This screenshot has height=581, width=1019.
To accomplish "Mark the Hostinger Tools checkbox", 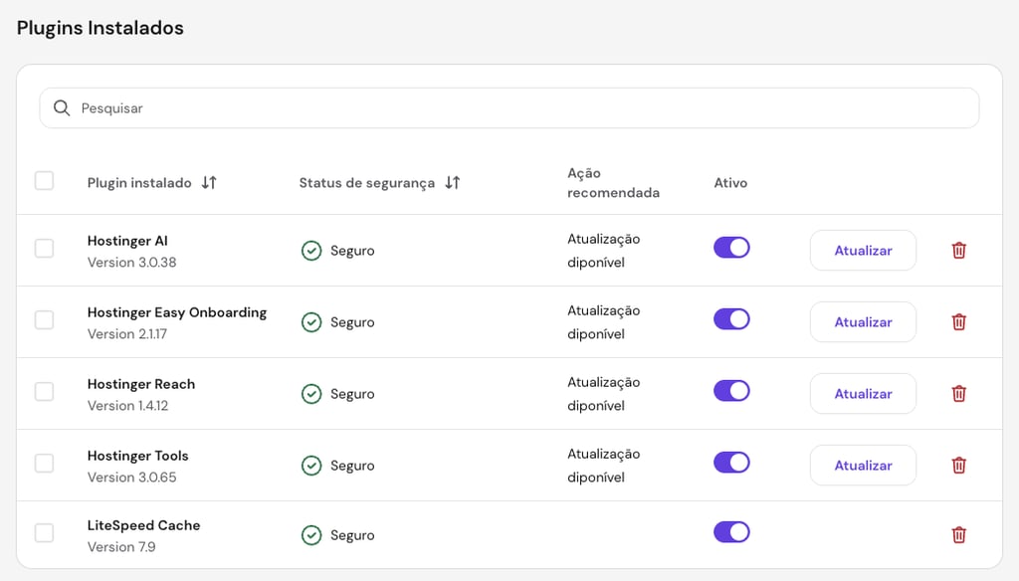I will click(44, 464).
